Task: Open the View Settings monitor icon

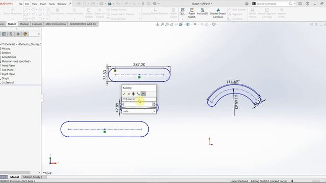Action: tap(214, 24)
